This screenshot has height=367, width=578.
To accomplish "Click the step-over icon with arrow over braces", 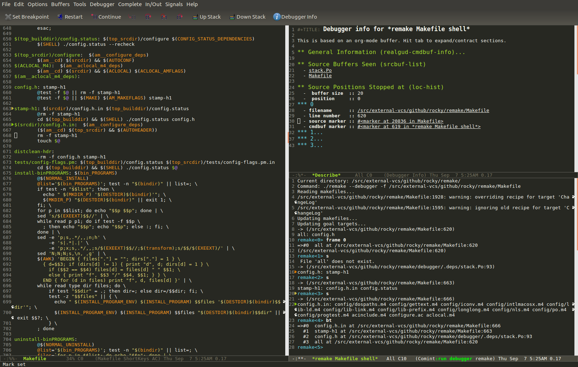I will 148,17.
